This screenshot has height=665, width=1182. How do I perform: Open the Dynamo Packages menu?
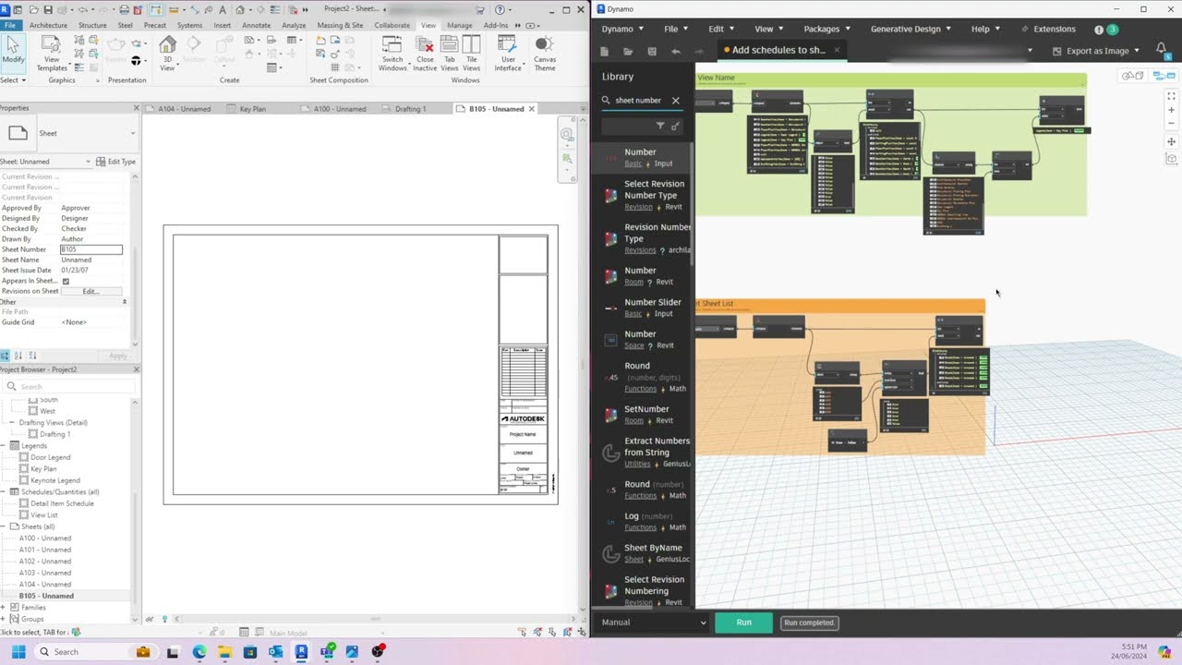click(x=826, y=29)
